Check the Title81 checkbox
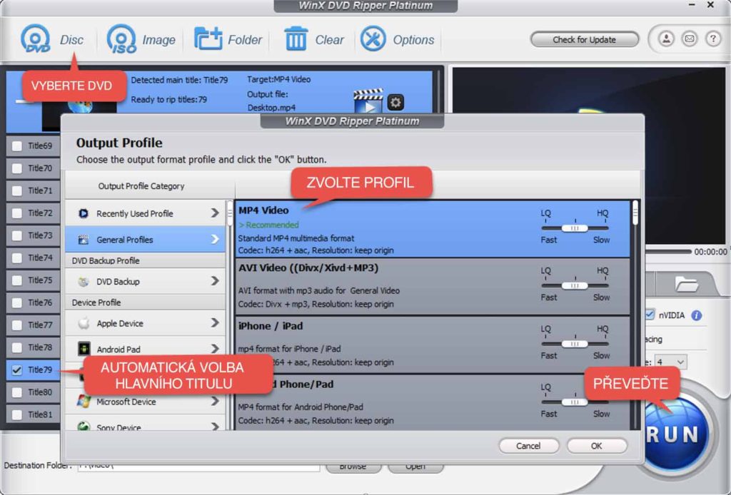731x495 pixels. coord(17,414)
